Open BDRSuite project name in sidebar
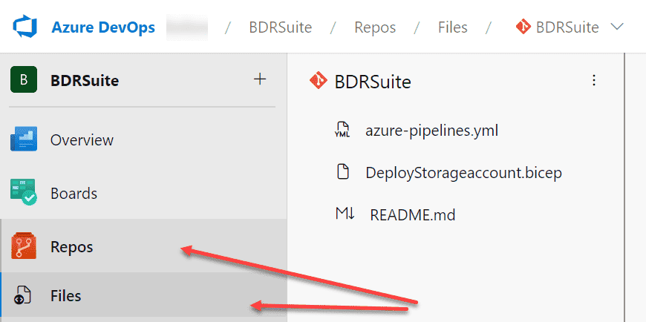 tap(85, 81)
